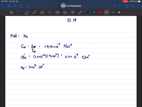Undo the last stroke
The height and width of the screenshot is (107, 142).
114,6
